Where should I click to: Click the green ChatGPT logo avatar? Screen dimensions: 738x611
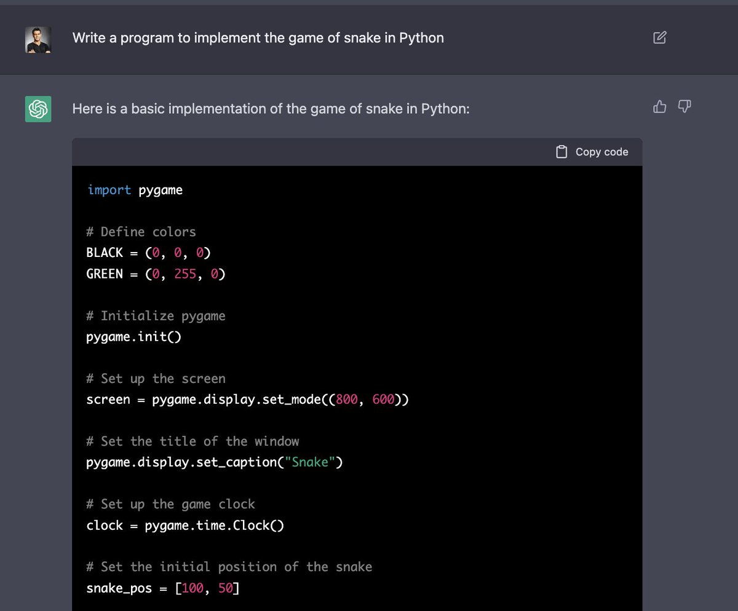[x=38, y=109]
